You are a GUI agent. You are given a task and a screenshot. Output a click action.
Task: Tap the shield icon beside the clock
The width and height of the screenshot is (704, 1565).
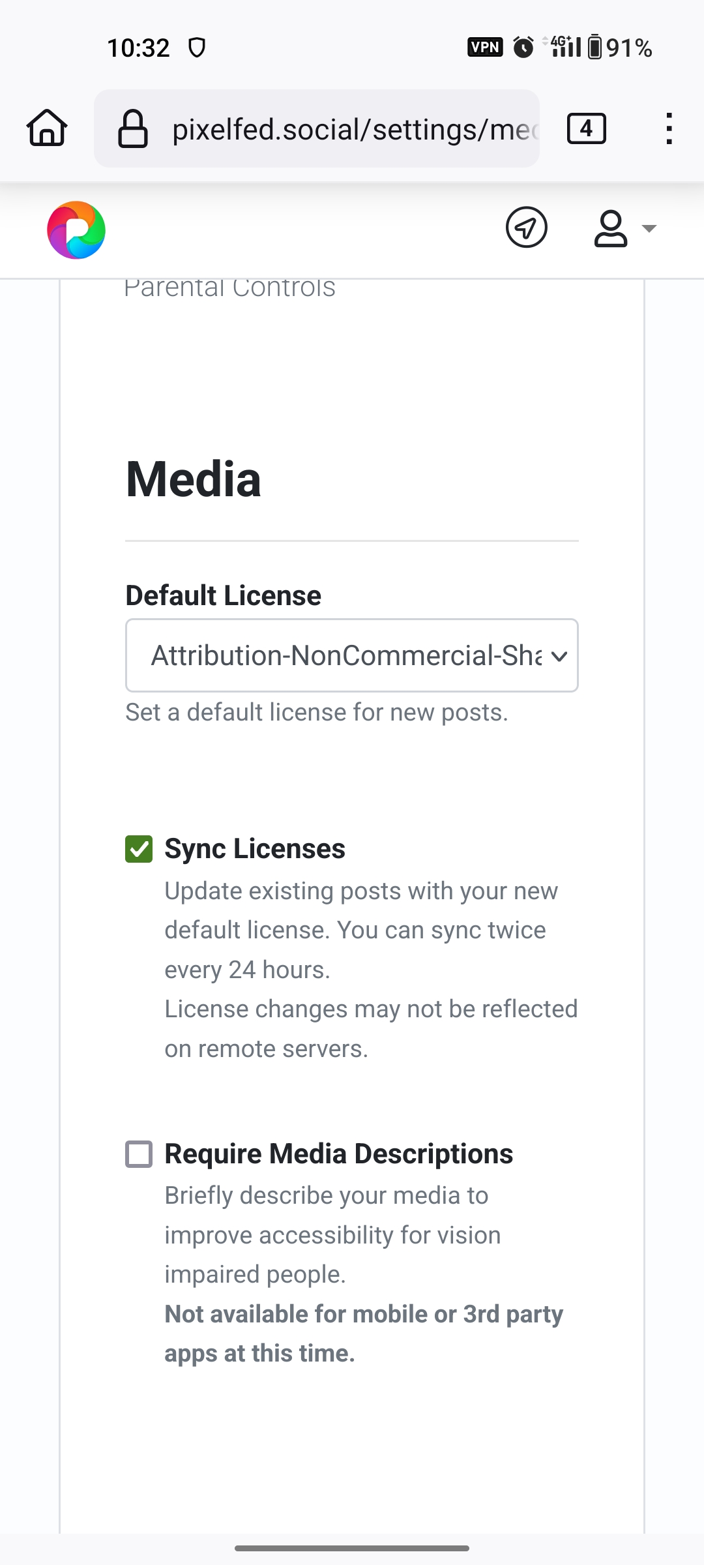click(x=197, y=48)
